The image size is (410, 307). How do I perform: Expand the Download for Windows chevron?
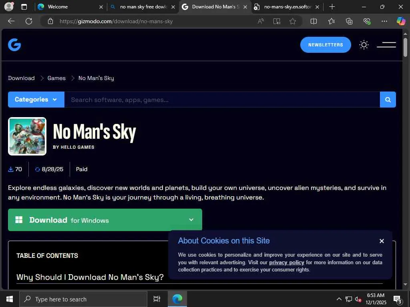click(191, 220)
